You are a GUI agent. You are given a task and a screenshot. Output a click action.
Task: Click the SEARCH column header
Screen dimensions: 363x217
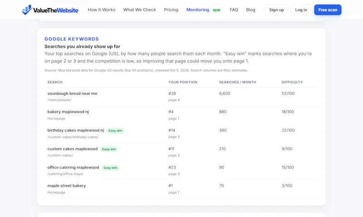(55, 82)
